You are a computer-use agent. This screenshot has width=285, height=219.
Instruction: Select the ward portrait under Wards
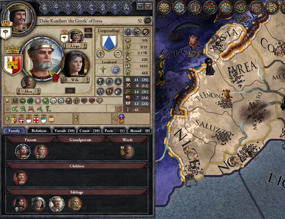pos(127,151)
